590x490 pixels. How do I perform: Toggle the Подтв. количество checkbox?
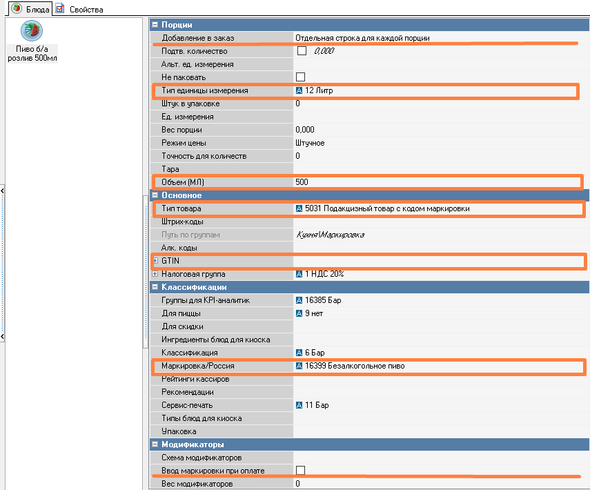pos(301,51)
